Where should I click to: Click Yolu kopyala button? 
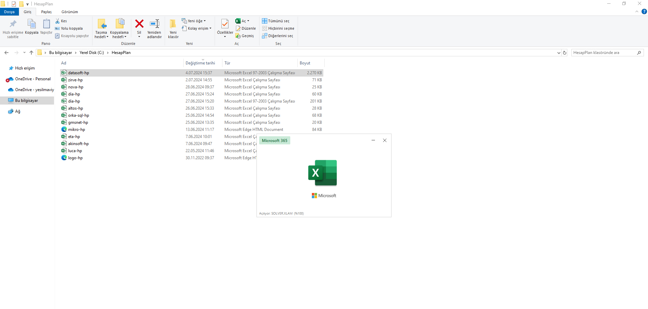[x=69, y=28]
